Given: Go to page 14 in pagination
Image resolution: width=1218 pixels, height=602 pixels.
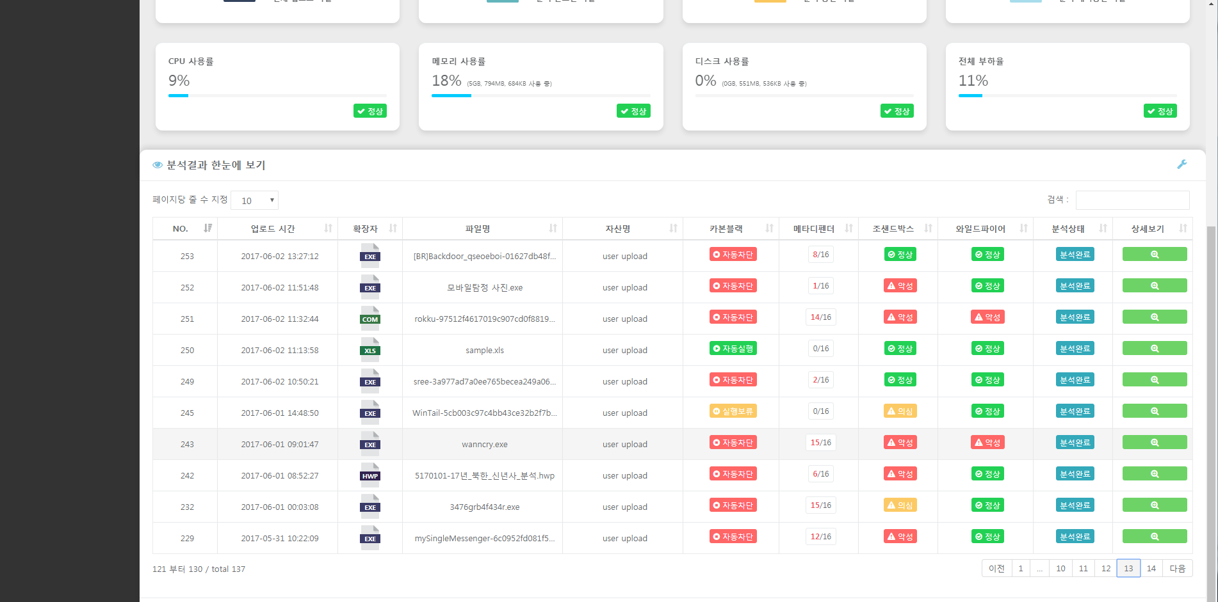Looking at the screenshot, I should tap(1151, 568).
